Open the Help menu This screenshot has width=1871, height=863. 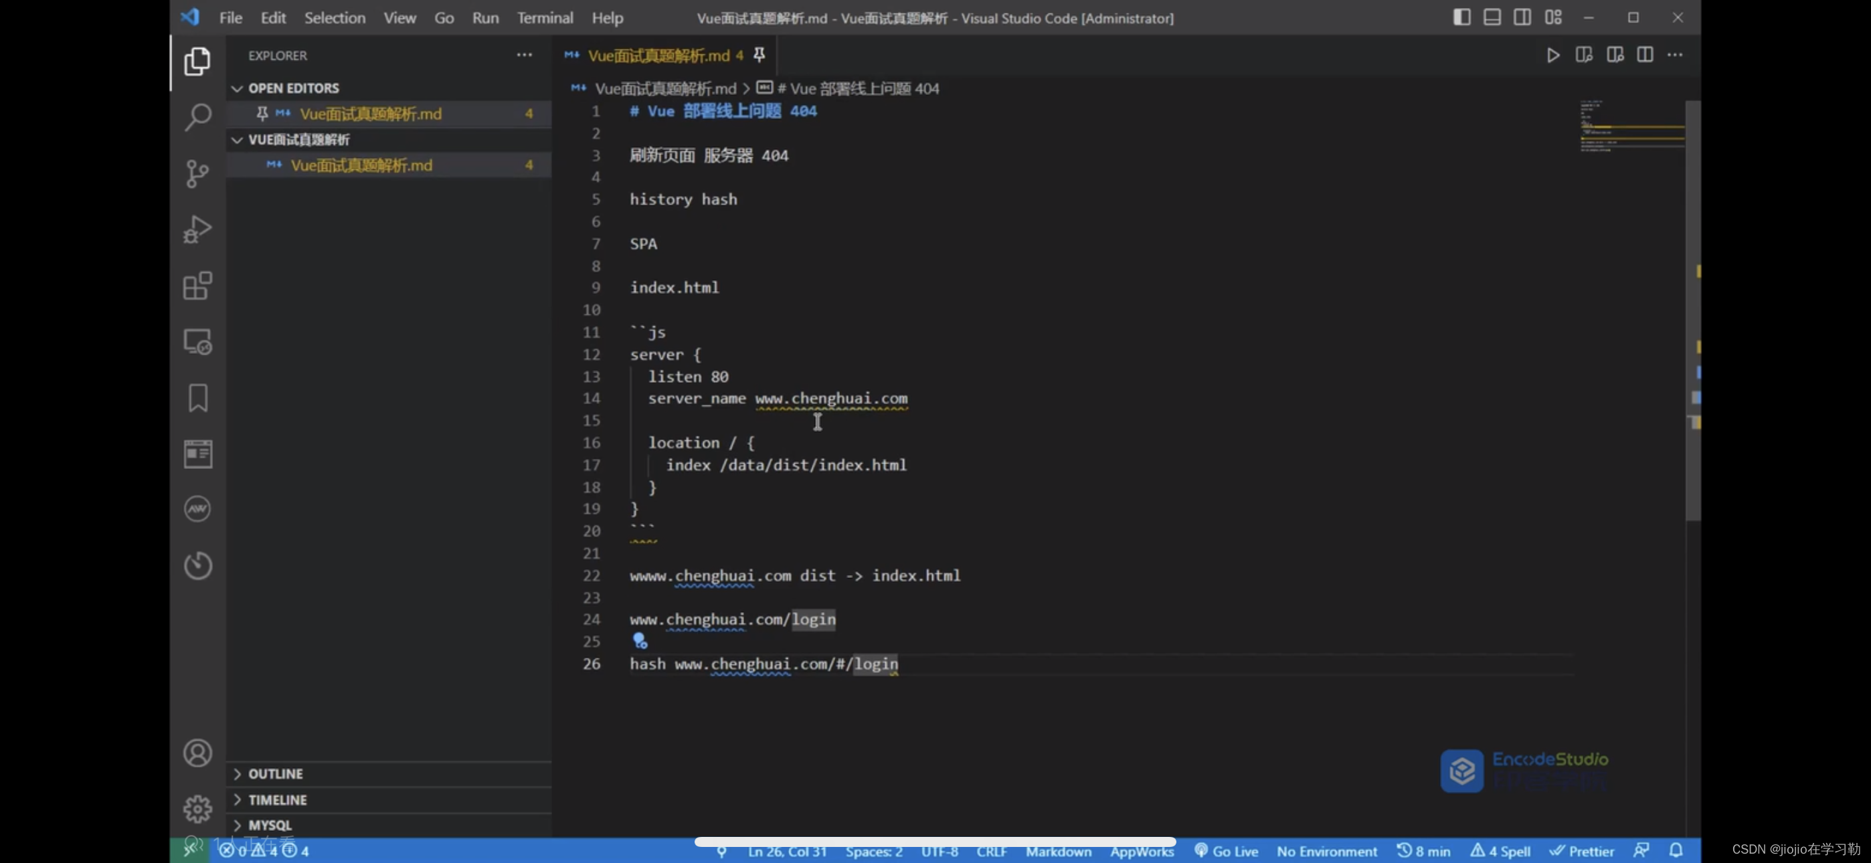pos(607,17)
